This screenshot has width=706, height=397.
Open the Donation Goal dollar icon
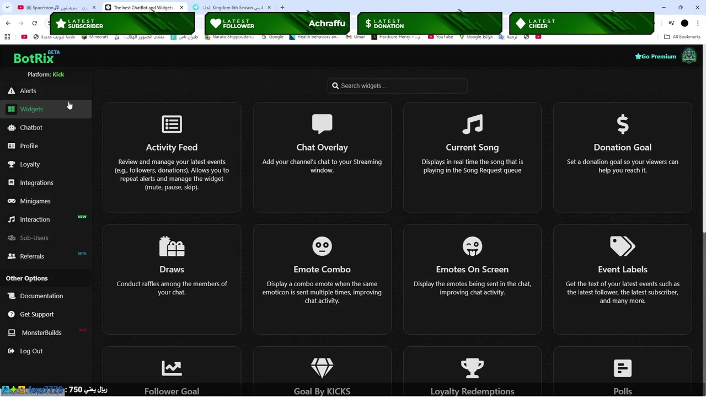[623, 124]
